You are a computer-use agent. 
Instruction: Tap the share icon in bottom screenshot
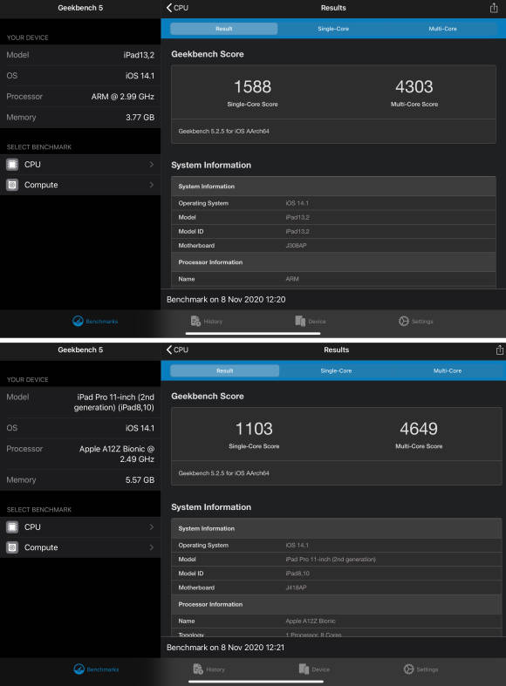pyautogui.click(x=499, y=350)
